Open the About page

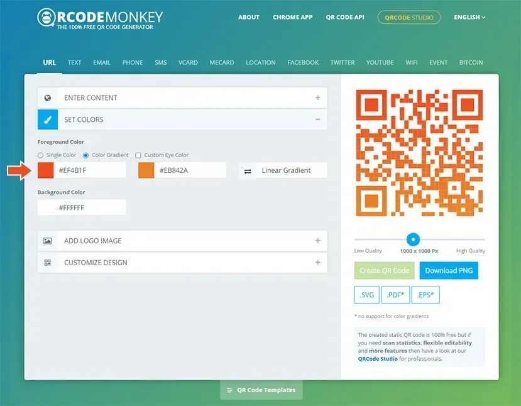(x=249, y=17)
